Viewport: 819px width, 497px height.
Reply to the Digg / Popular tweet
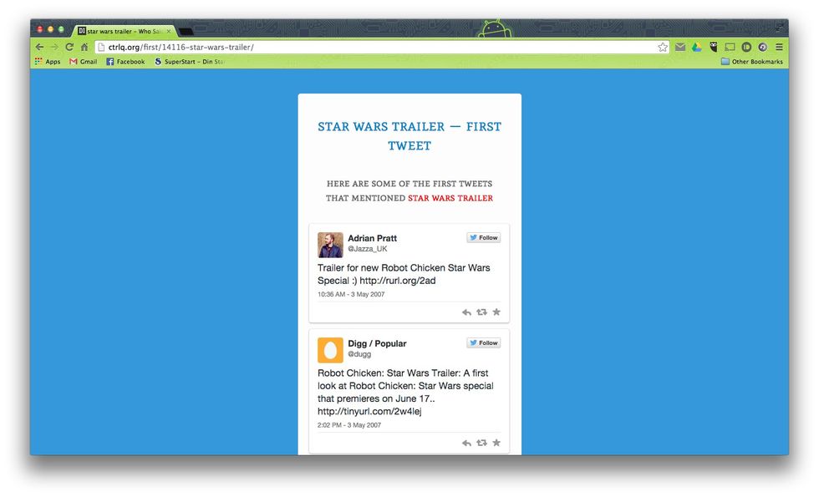tap(466, 443)
